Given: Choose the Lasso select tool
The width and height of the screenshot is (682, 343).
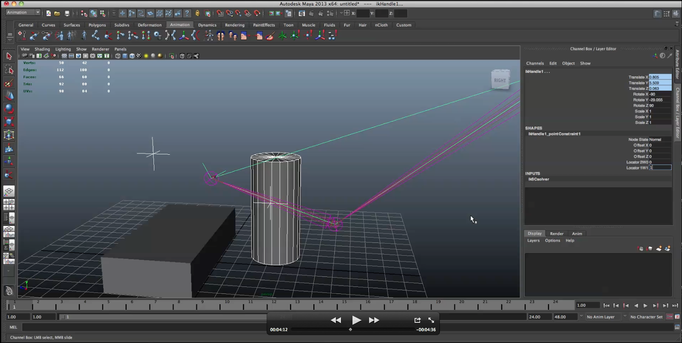Looking at the screenshot, I should [9, 69].
